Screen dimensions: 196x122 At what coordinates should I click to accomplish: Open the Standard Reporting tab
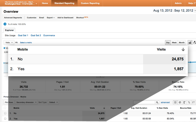pyautogui.click(x=64, y=3)
